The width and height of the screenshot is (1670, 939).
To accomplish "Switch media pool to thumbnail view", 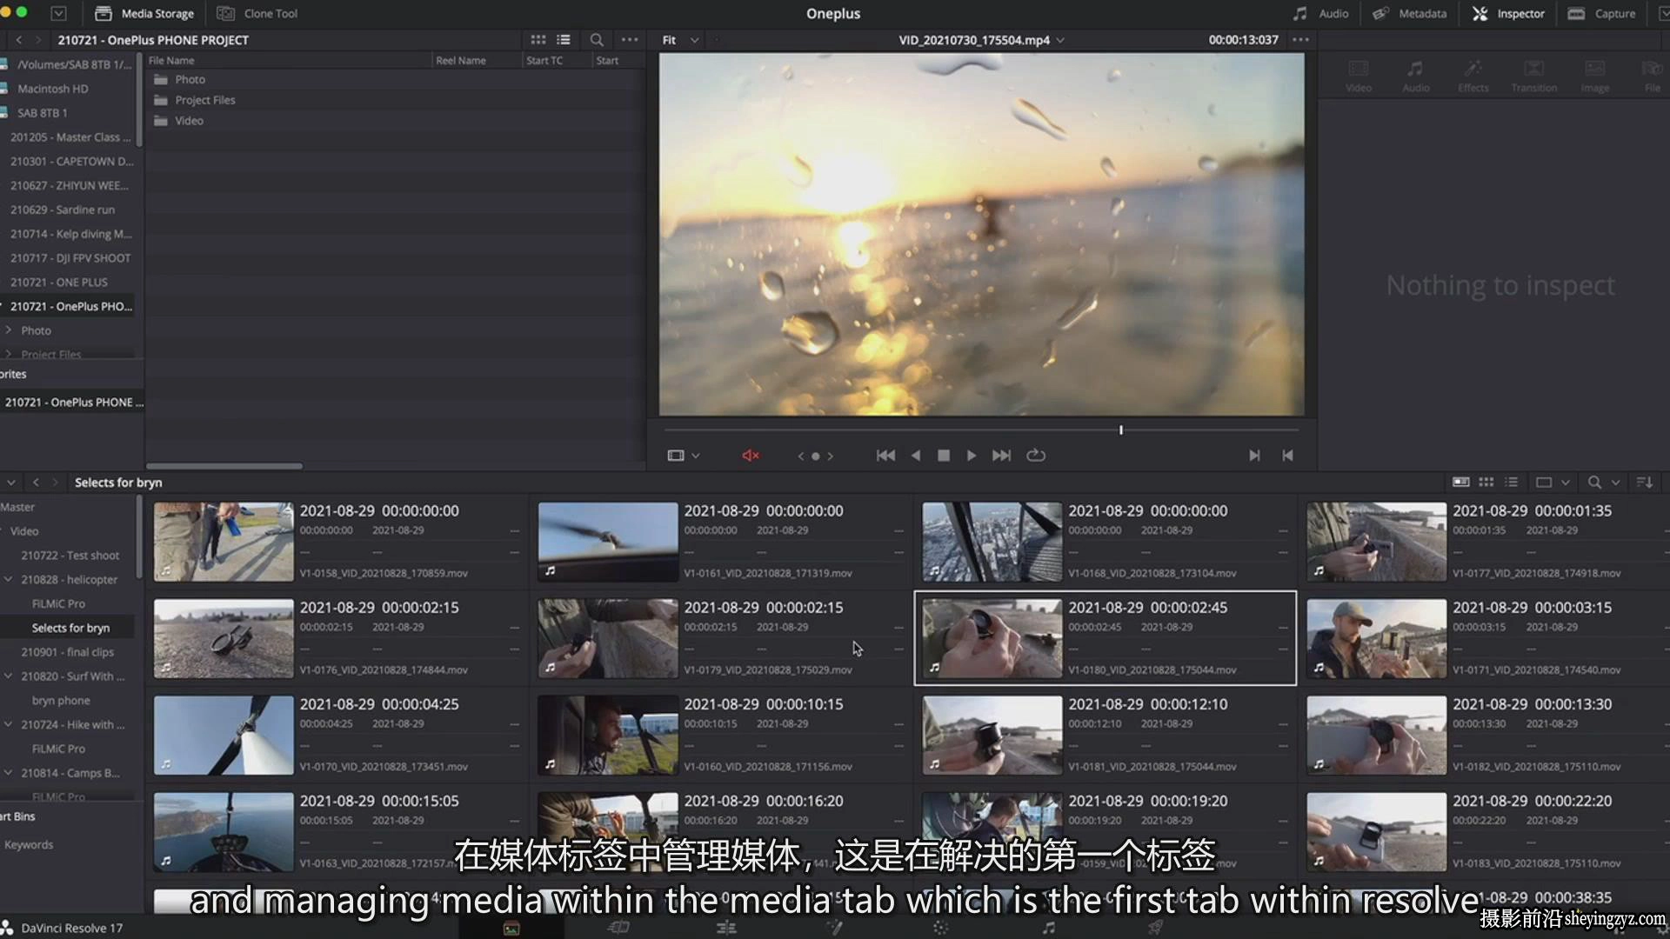I will (1486, 482).
